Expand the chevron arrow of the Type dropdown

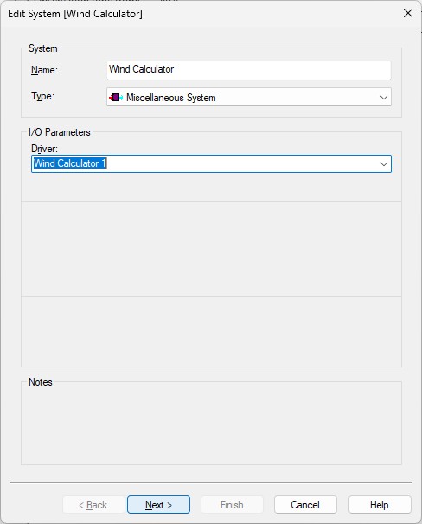click(384, 98)
